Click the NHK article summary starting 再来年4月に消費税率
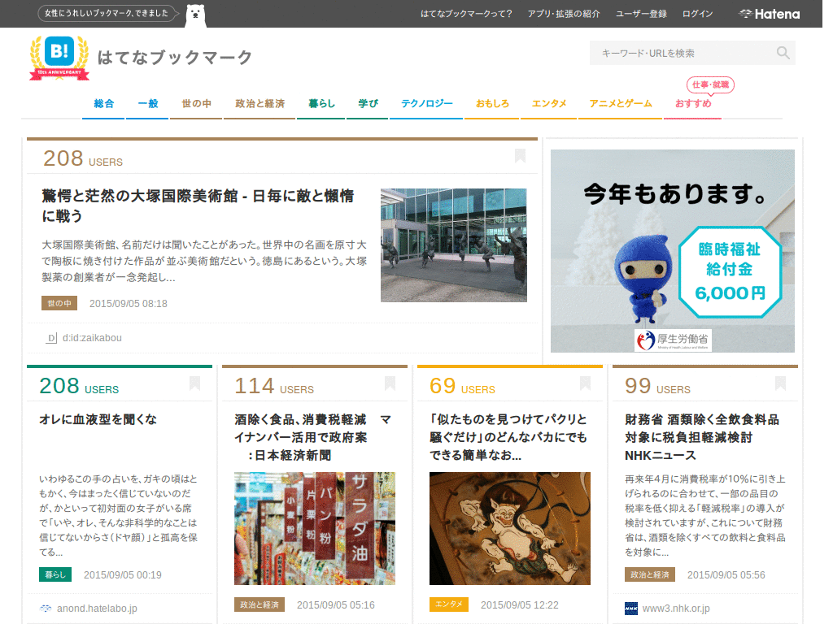The image size is (833, 624). click(x=705, y=515)
